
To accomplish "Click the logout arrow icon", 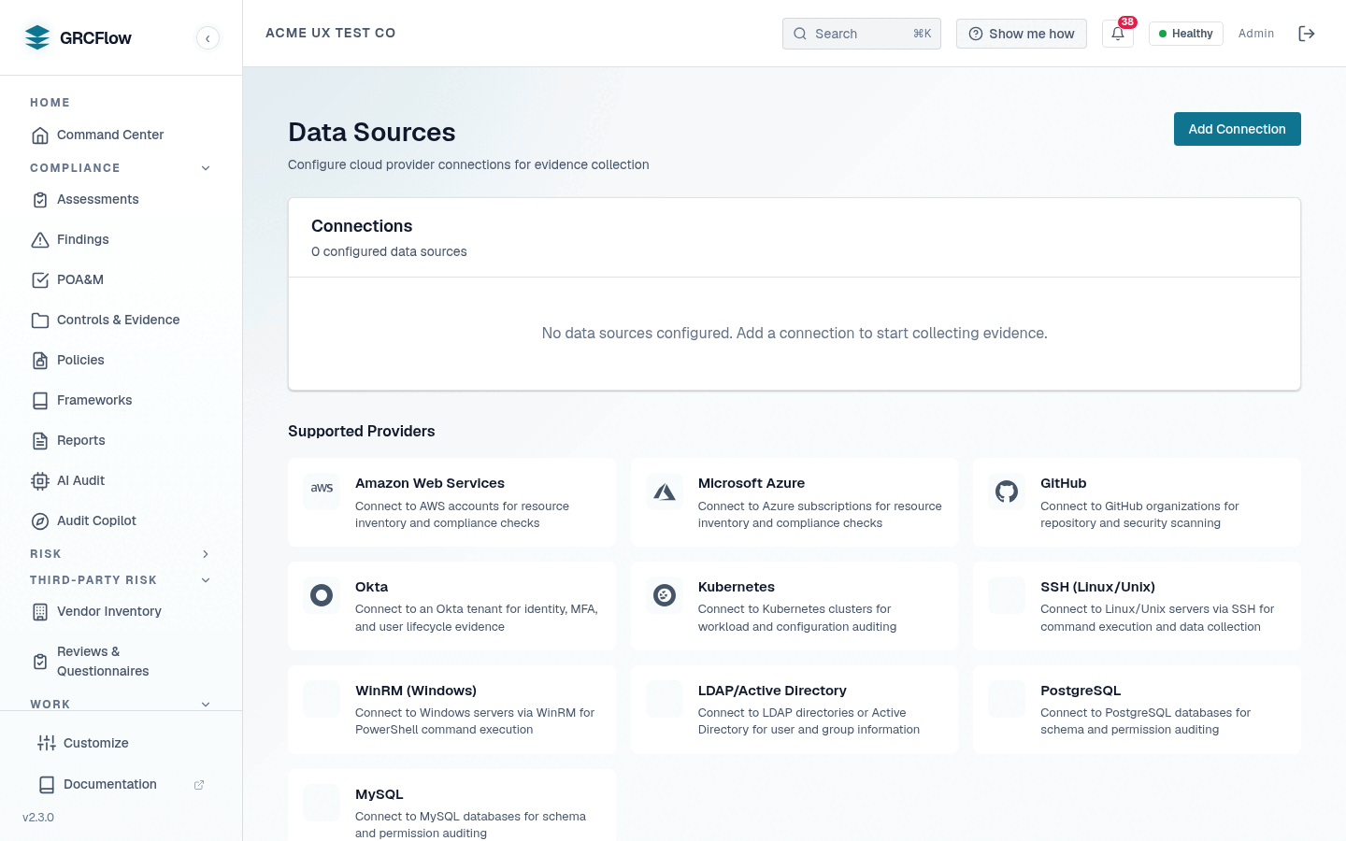I will click(x=1307, y=34).
